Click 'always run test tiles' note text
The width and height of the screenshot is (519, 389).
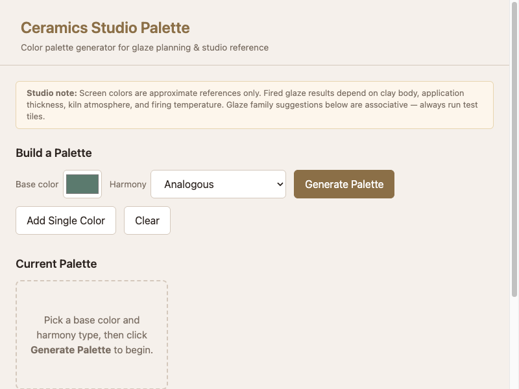448,105
